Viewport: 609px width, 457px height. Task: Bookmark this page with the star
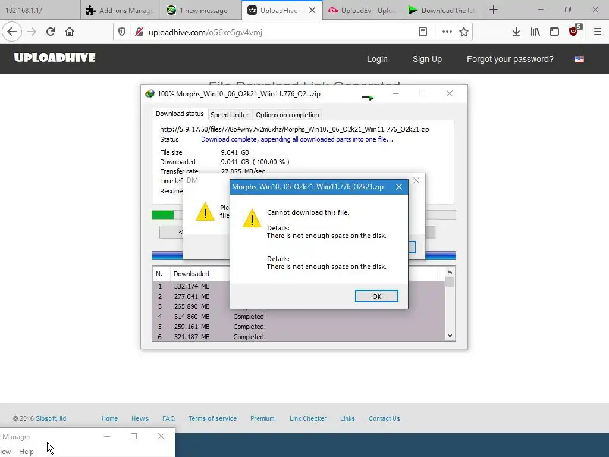coord(464,32)
